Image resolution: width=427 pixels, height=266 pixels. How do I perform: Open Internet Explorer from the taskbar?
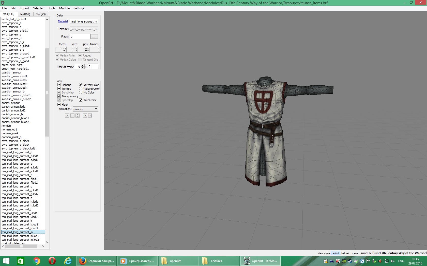pyautogui.click(x=68, y=261)
